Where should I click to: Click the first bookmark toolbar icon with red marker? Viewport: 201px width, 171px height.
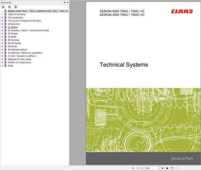[3, 7]
